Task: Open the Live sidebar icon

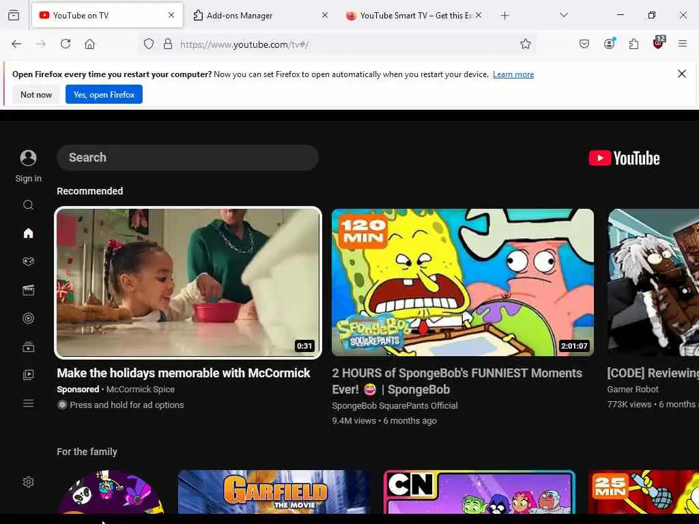Action: pos(29,318)
